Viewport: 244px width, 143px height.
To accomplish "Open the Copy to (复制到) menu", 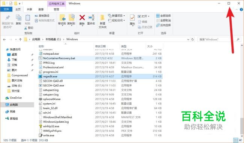I will tap(71, 20).
